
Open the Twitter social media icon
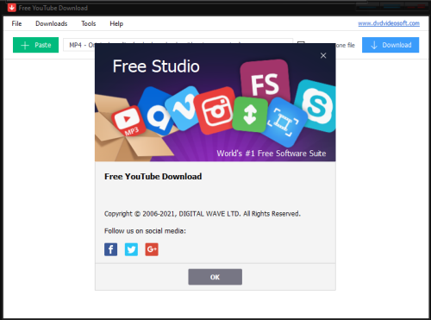pos(131,249)
